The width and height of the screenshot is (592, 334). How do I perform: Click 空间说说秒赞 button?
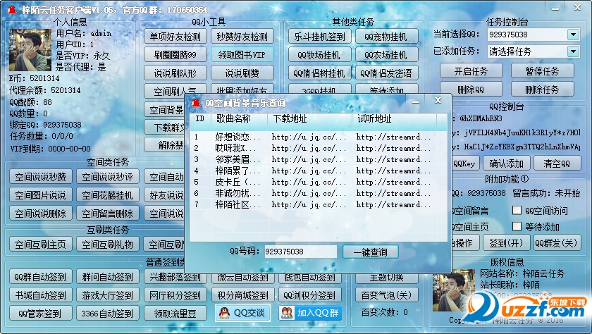click(41, 177)
